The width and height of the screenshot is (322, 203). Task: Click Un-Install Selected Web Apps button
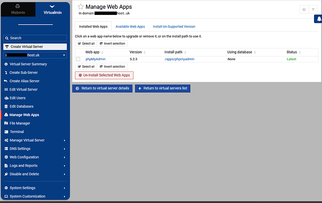(x=105, y=75)
